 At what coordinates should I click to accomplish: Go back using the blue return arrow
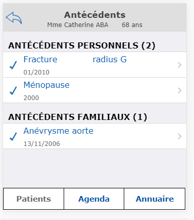(x=14, y=18)
